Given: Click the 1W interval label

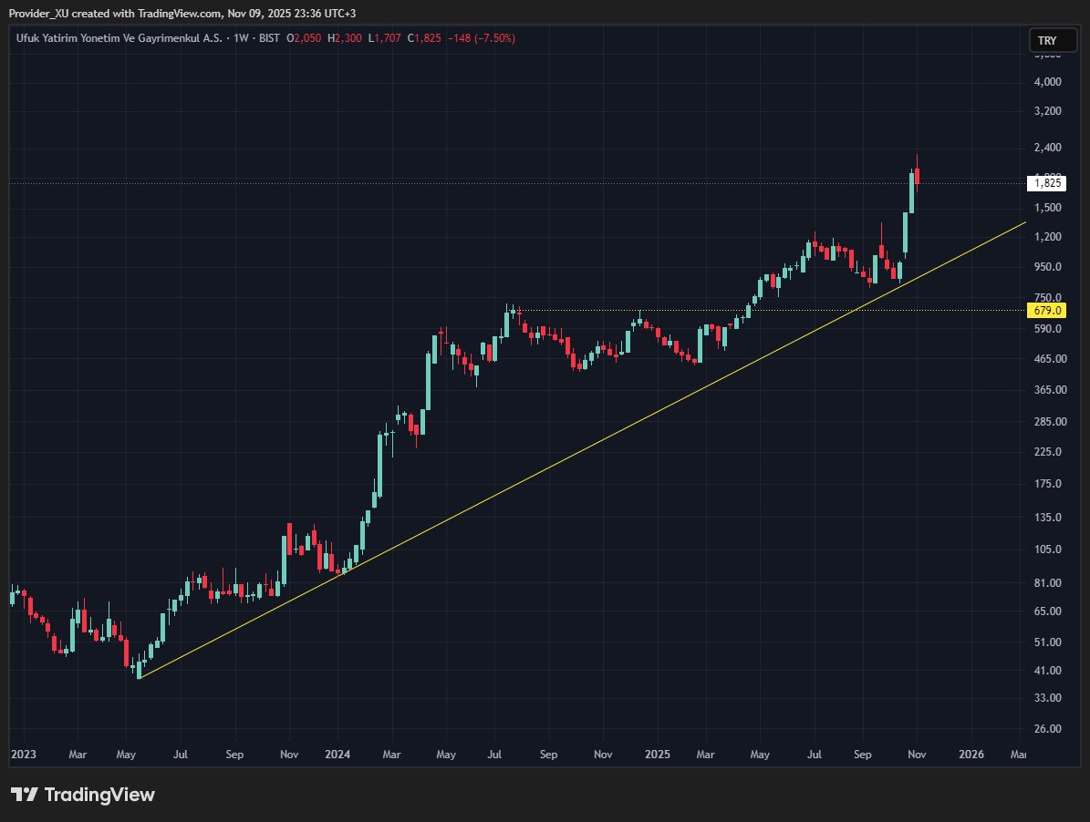Looking at the screenshot, I should pyautogui.click(x=241, y=38).
